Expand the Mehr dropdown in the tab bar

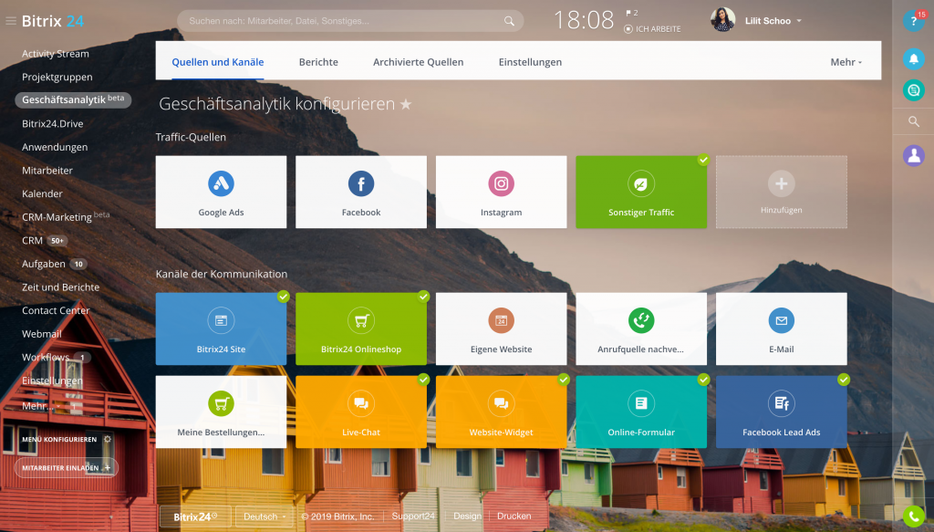click(846, 62)
